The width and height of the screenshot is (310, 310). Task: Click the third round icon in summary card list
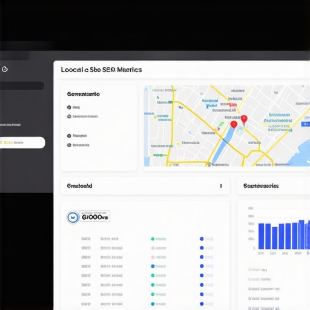click(x=69, y=136)
